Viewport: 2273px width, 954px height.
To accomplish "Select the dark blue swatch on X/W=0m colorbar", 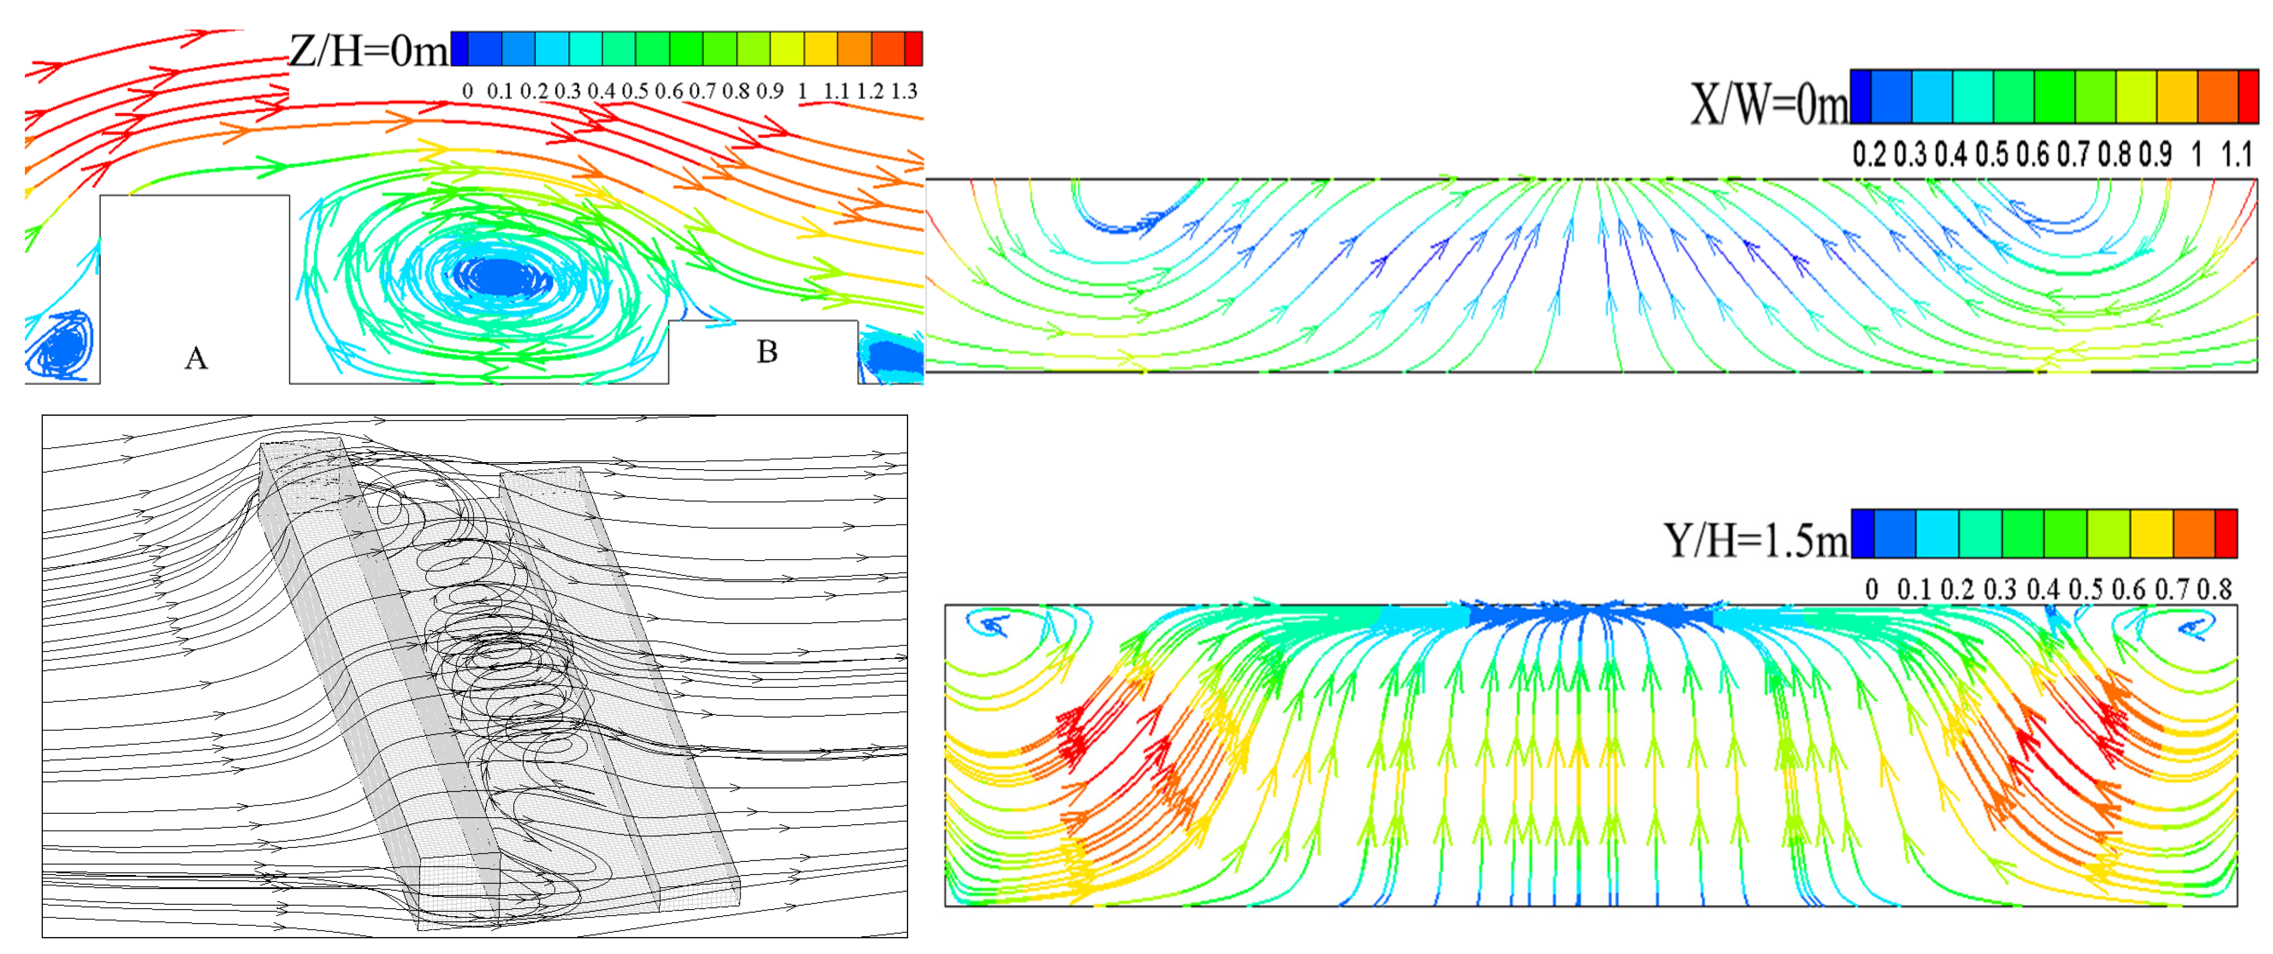I will click(x=1860, y=96).
